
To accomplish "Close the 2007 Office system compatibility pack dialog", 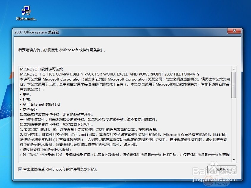I will pyautogui.click(x=234, y=31).
